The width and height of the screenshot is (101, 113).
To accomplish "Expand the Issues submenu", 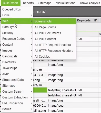I will tap(17, 109).
